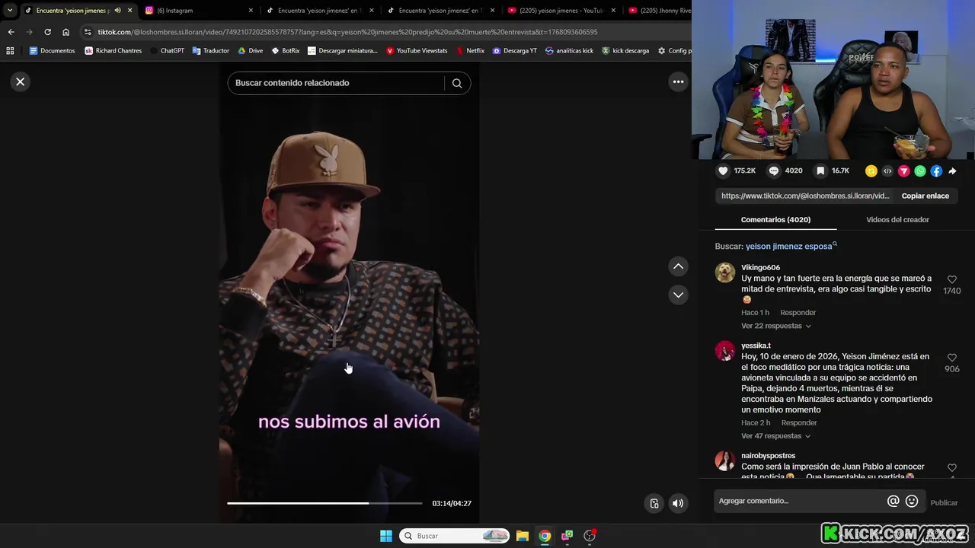Viewport: 975px width, 548px height.
Task: Click Copiar enlace button
Action: pyautogui.click(x=925, y=196)
